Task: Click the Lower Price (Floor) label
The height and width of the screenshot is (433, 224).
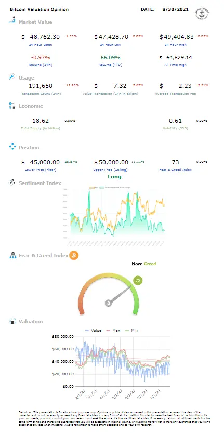Action: [41, 170]
